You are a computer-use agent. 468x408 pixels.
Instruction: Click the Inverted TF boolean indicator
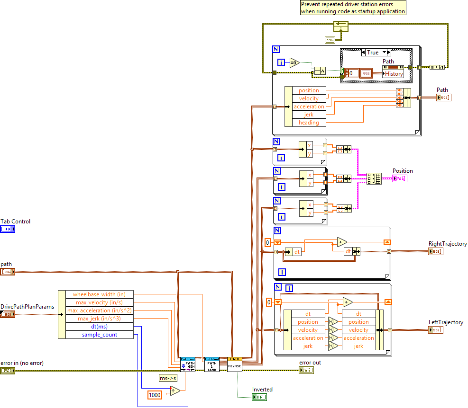258,397
